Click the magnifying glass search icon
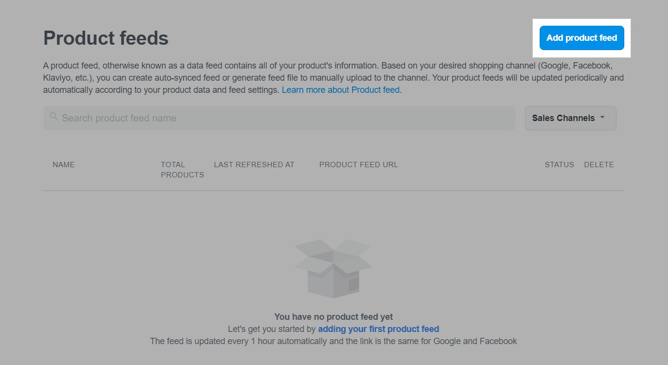This screenshot has height=365, width=668. tap(53, 117)
